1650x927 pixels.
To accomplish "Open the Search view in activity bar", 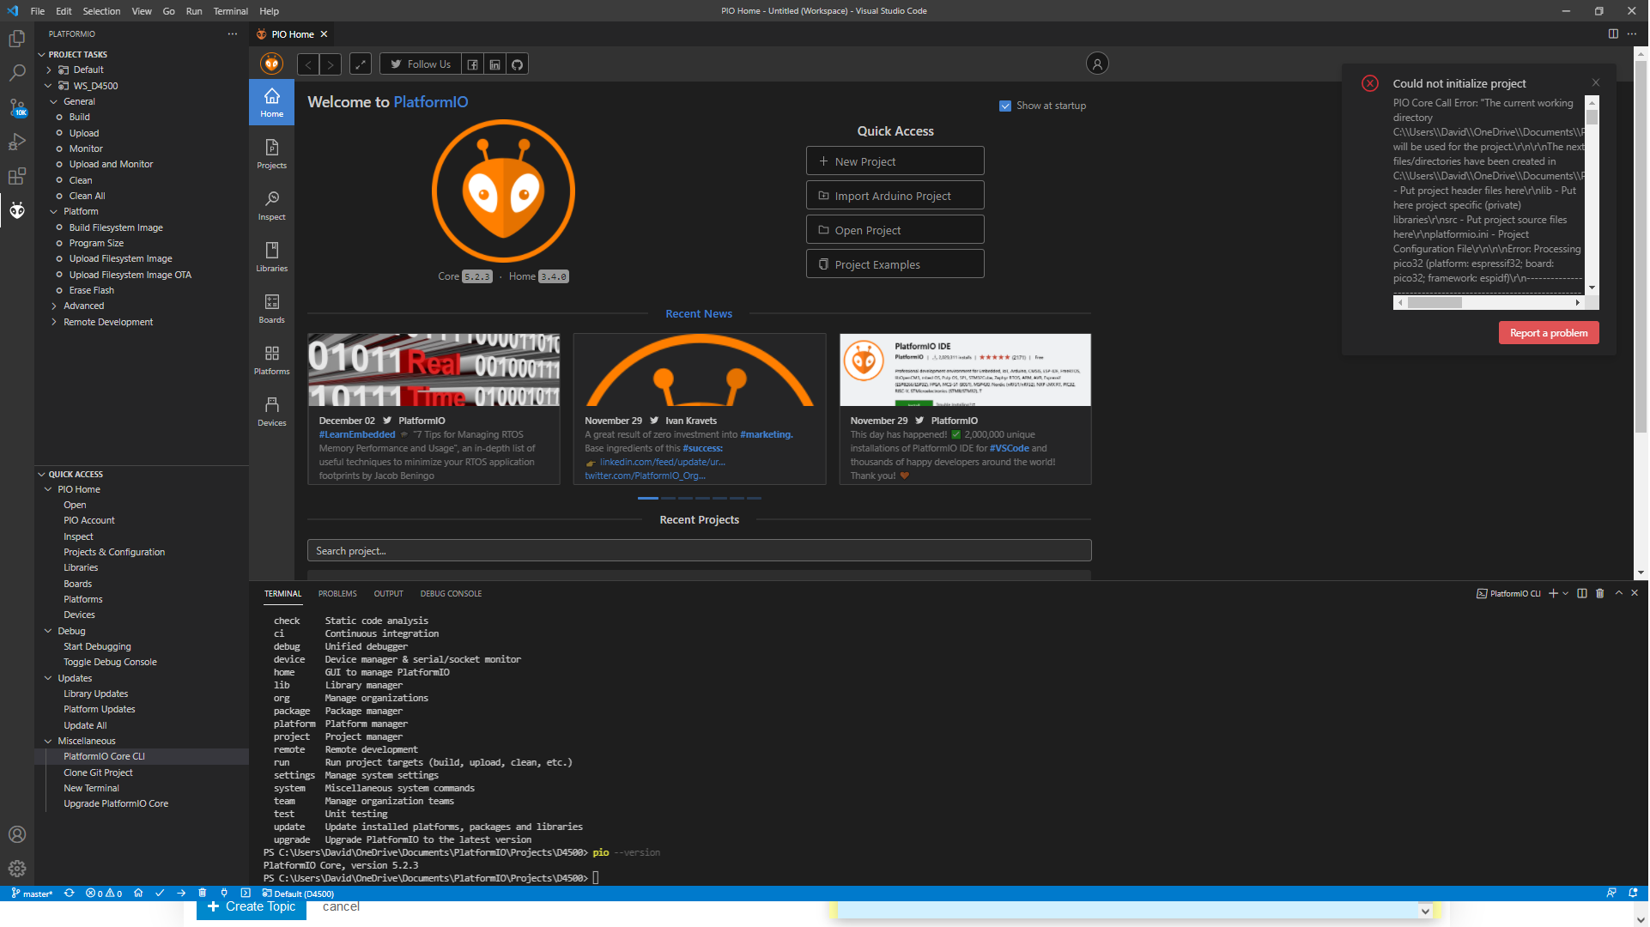I will point(17,73).
